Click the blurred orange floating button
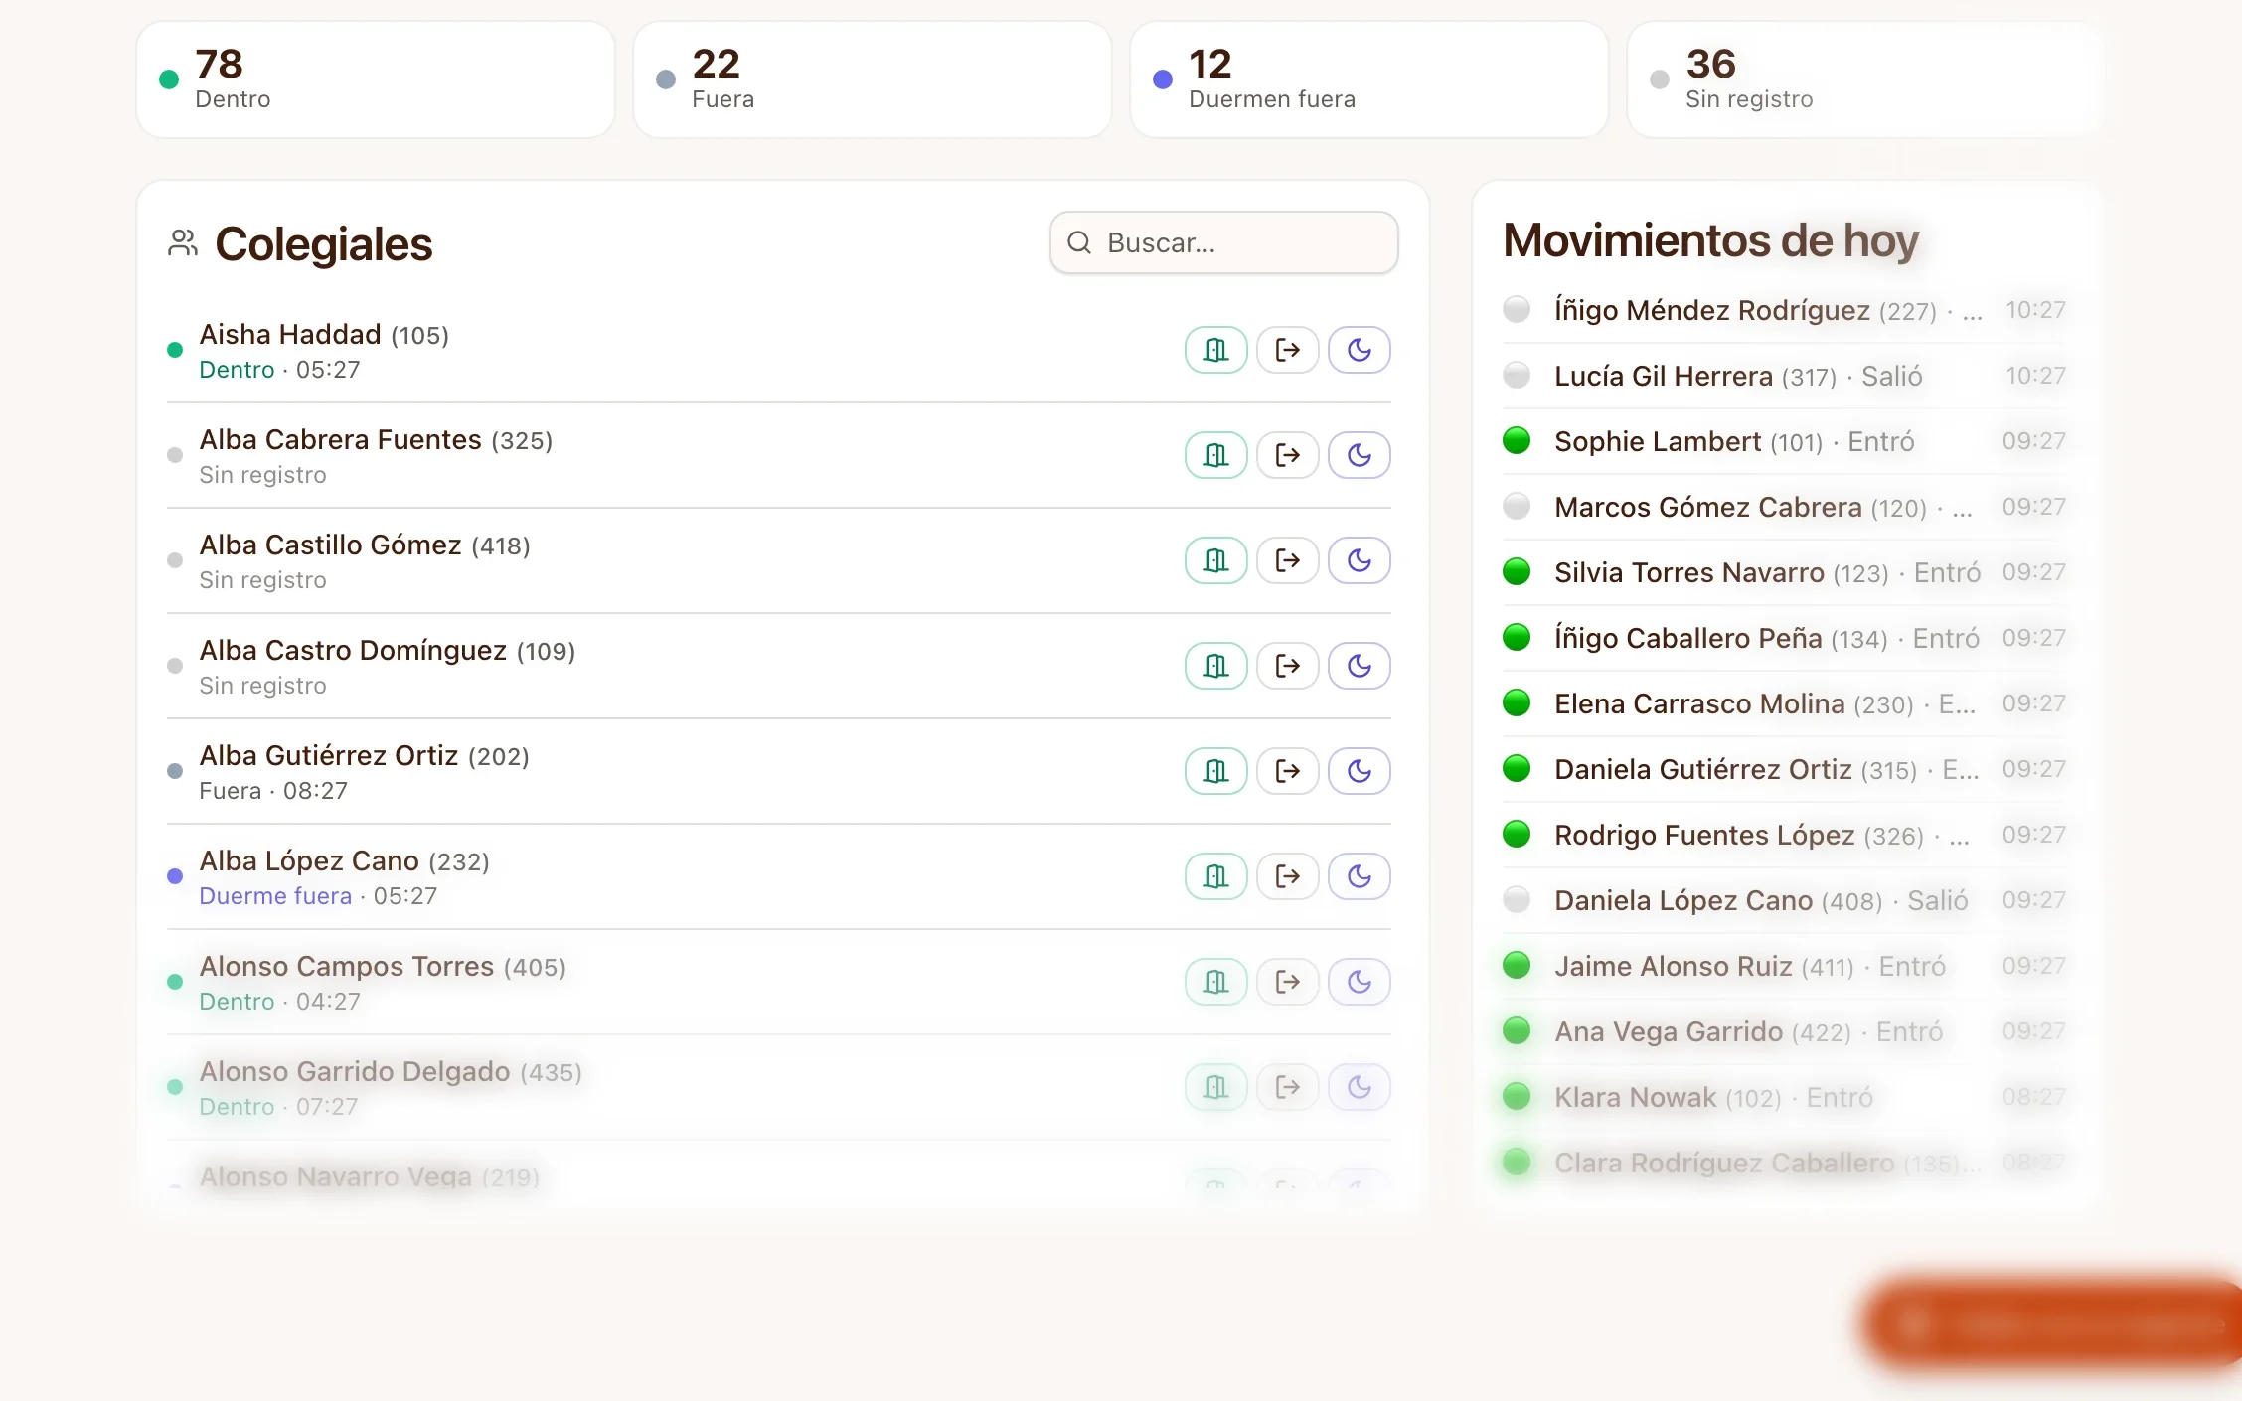2242x1401 pixels. tap(2052, 1324)
